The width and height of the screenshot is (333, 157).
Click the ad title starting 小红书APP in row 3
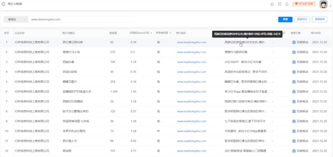pos(243,62)
